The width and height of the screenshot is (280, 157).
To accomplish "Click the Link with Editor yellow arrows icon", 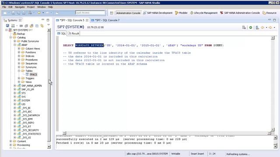I will (42, 26).
